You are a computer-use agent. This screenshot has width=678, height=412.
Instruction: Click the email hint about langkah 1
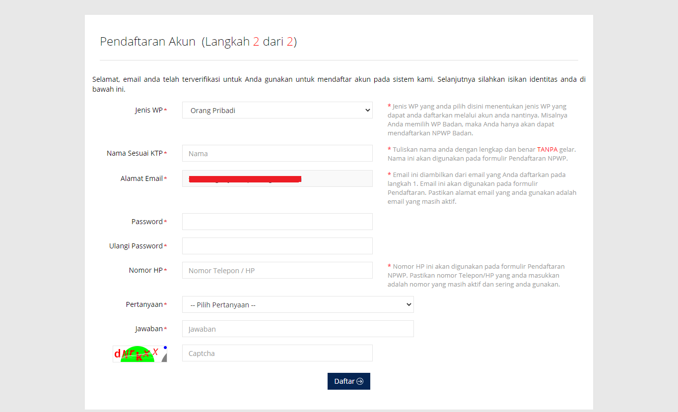point(482,188)
